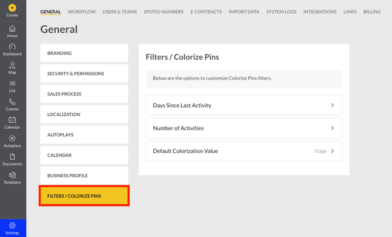Select Security & Permissions section
This screenshot has width=392, height=237.
click(x=84, y=74)
